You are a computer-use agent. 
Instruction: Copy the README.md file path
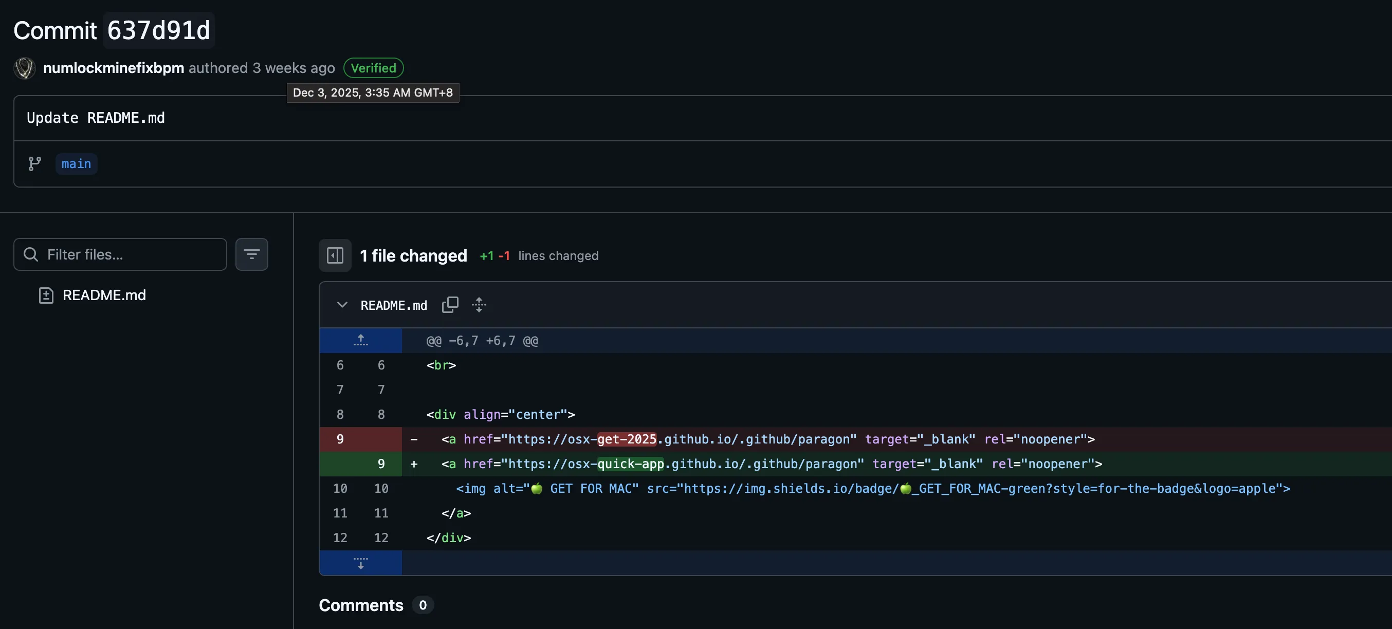click(x=450, y=304)
